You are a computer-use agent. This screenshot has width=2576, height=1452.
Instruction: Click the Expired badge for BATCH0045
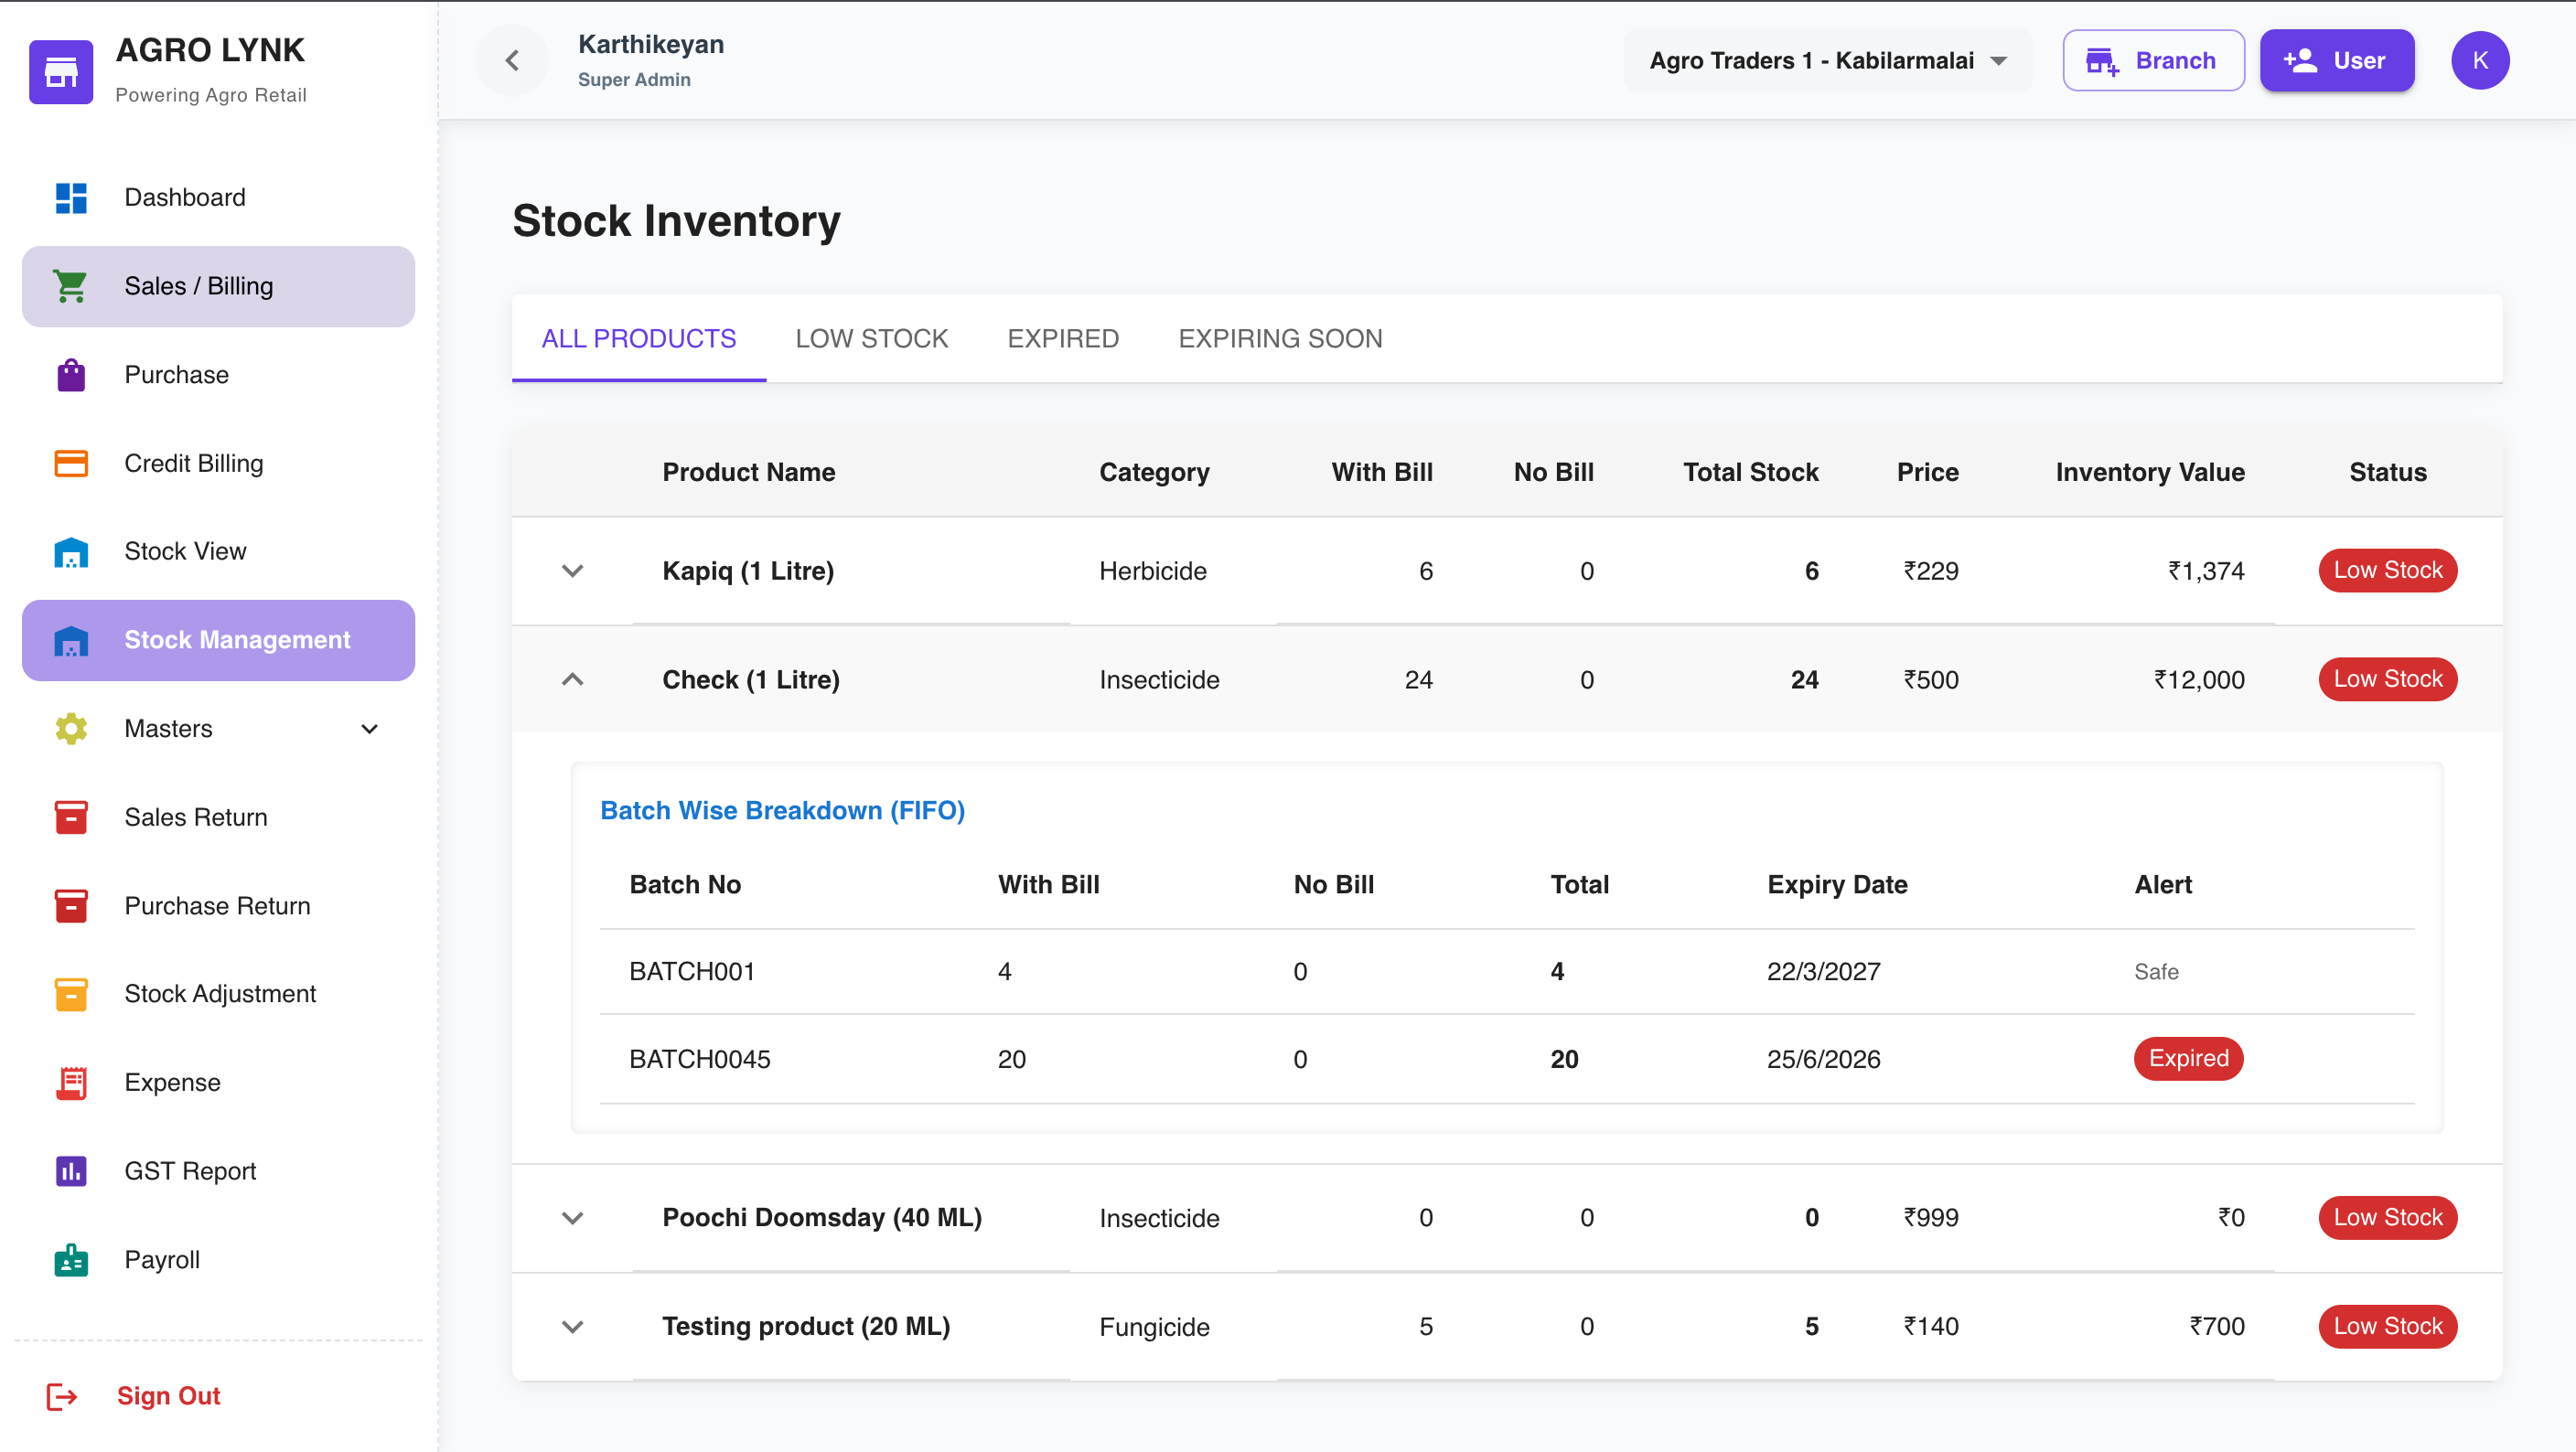coord(2188,1059)
